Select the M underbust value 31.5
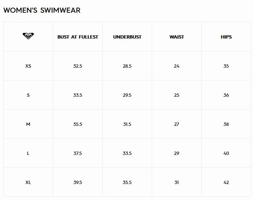Image resolution: width=254 pixels, height=200 pixels. coord(127,124)
